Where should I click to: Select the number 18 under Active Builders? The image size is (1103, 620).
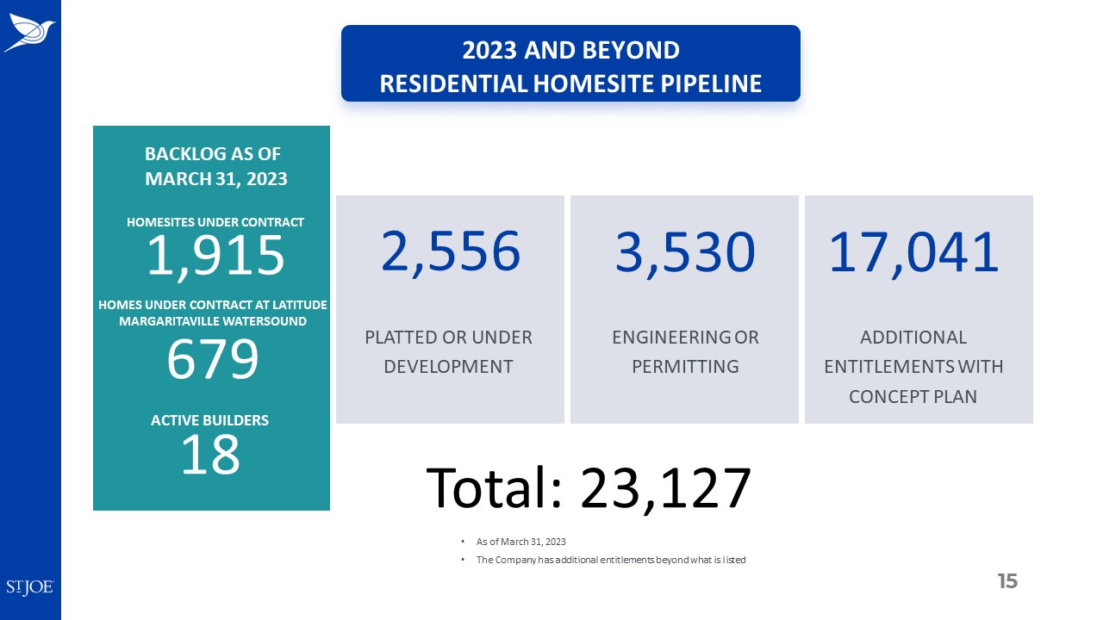(210, 455)
